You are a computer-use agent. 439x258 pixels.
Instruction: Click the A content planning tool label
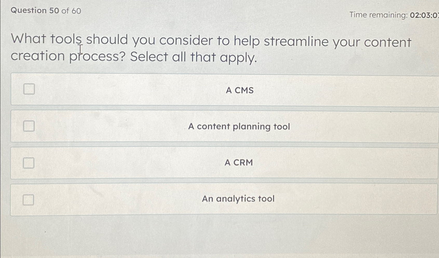pos(239,127)
